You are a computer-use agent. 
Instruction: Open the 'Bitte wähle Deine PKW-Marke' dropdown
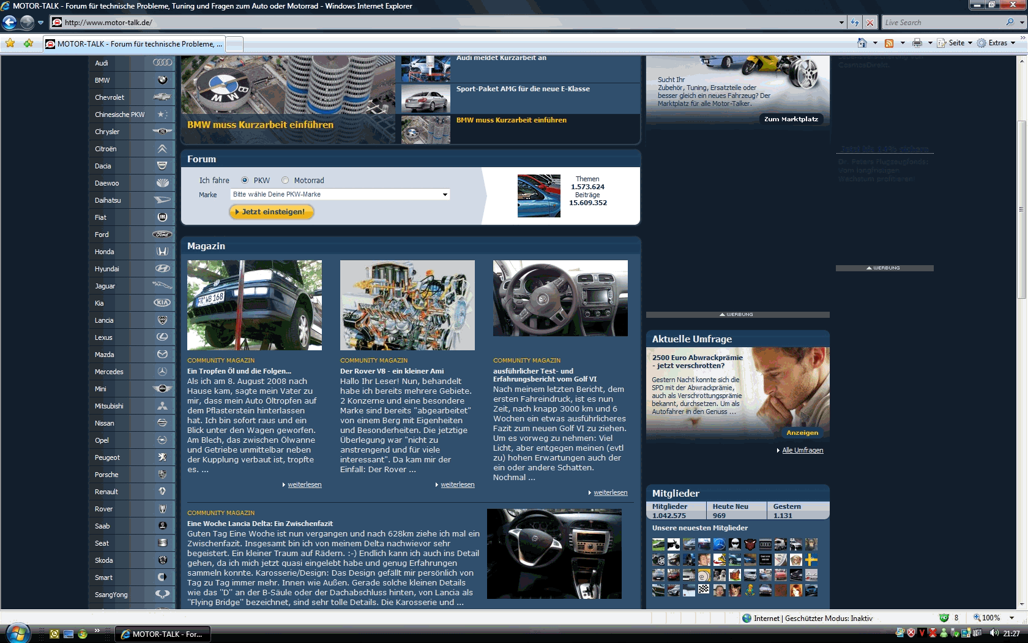pos(340,194)
